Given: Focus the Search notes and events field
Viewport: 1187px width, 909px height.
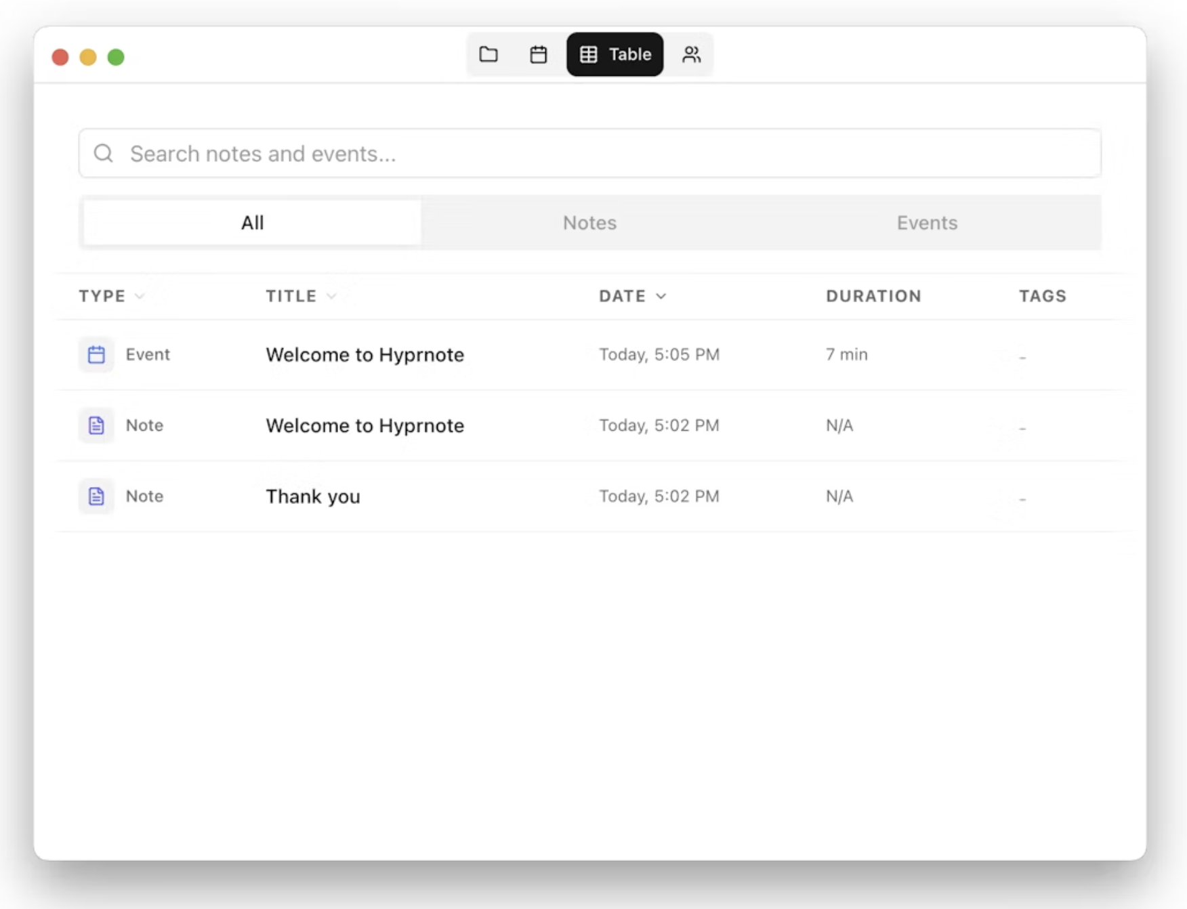Looking at the screenshot, I should (589, 154).
